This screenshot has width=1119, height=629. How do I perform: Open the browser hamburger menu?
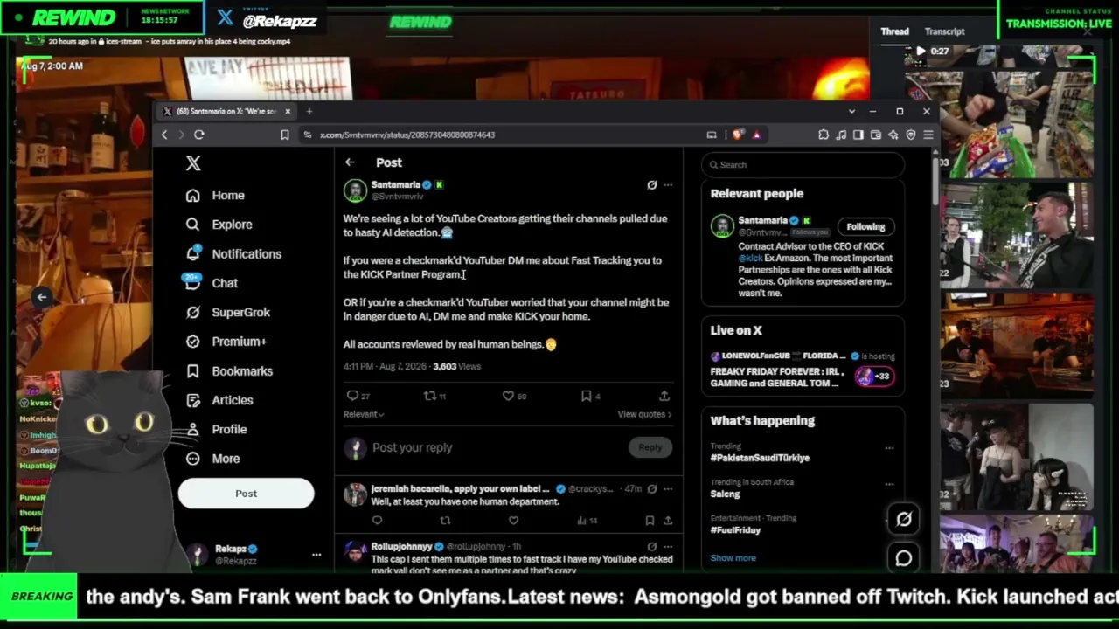928,135
